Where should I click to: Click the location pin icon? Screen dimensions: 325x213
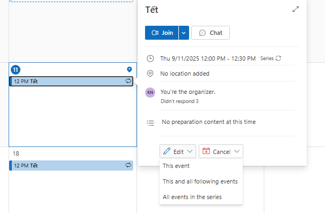[x=150, y=74]
